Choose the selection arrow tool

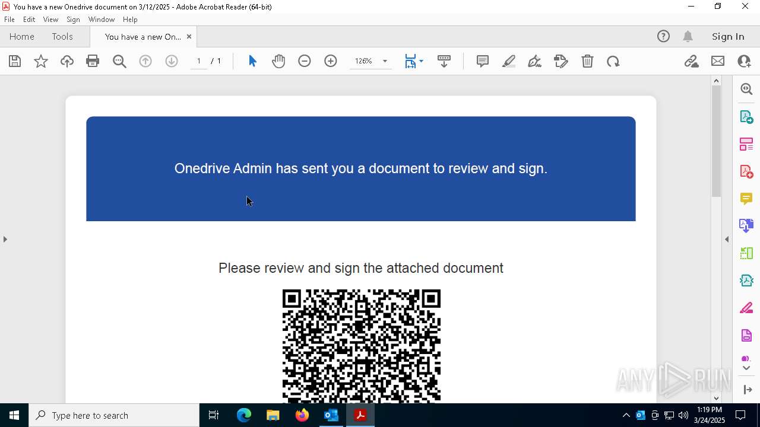252,61
